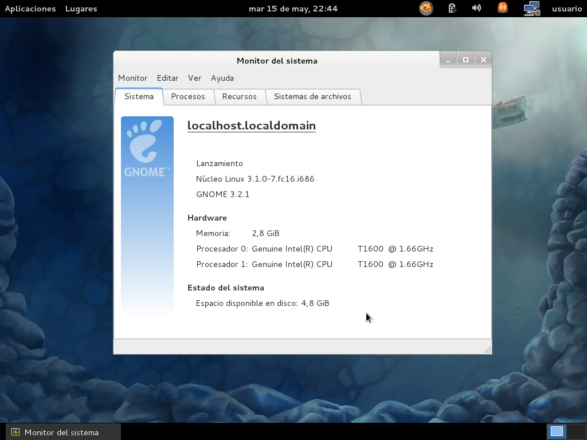Switch to the Recursos tab

tap(239, 96)
